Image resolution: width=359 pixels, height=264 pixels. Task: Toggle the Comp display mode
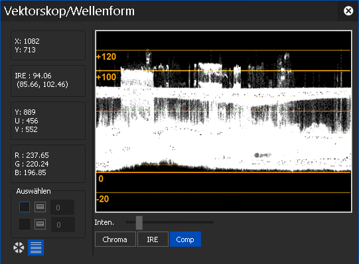[x=185, y=239]
